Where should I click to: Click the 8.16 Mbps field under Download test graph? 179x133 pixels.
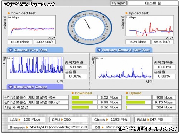coord(20,42)
